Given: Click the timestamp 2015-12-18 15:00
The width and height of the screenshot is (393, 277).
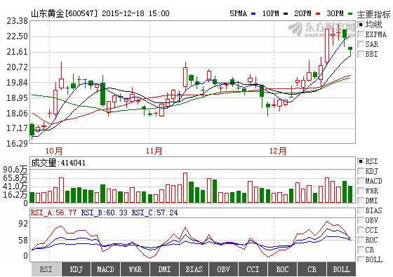Looking at the screenshot, I should [135, 13].
